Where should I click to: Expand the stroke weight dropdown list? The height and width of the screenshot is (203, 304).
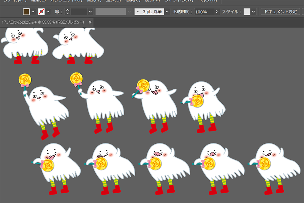click(x=90, y=12)
